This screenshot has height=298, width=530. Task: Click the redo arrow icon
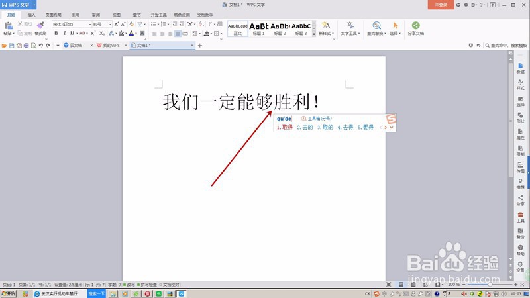(48, 45)
